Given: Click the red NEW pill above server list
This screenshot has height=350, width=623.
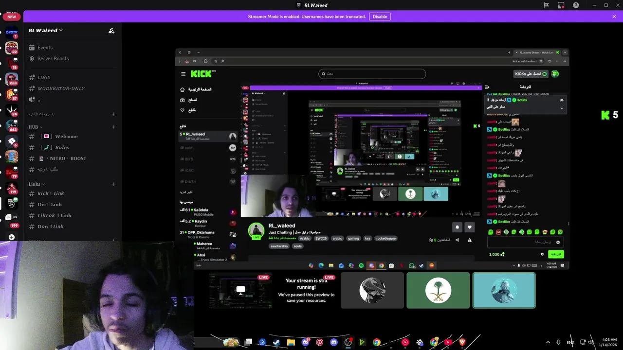Looking at the screenshot, I should (12, 17).
